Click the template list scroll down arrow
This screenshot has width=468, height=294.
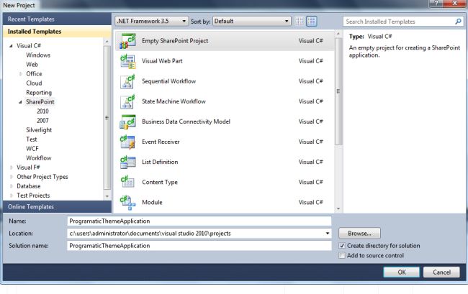(338, 208)
